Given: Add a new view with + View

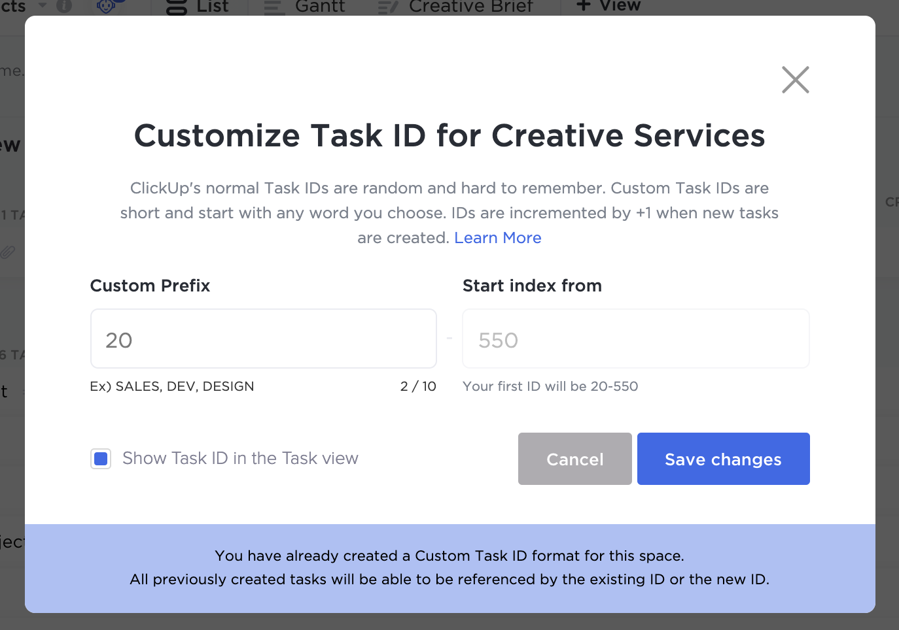Looking at the screenshot, I should pyautogui.click(x=608, y=7).
